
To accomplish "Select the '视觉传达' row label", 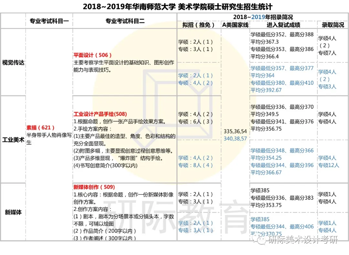I will pyautogui.click(x=13, y=63).
